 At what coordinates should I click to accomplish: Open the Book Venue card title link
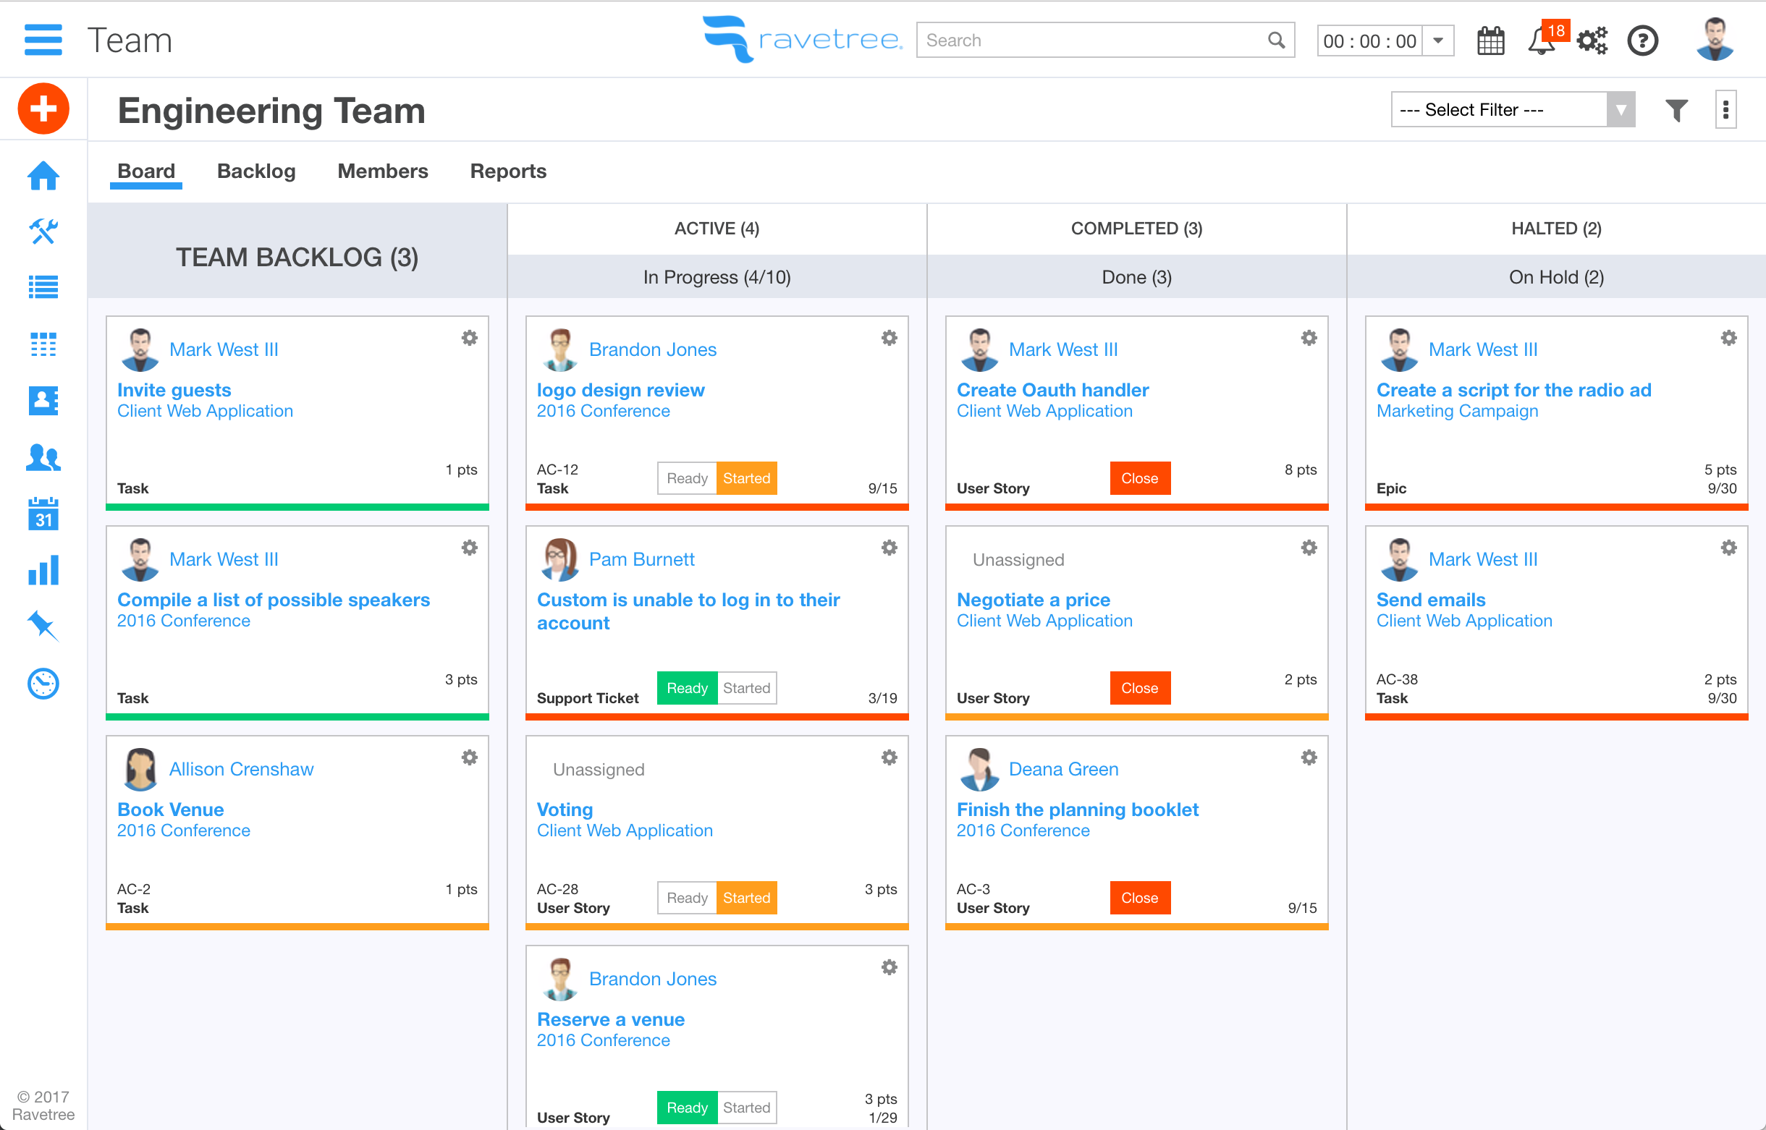pos(170,810)
